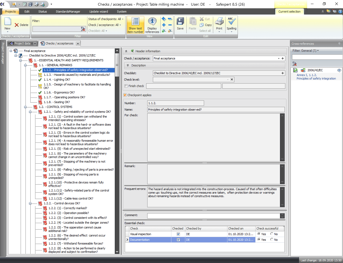
Task: Enable the Finish check checkbox
Action: 126,86
